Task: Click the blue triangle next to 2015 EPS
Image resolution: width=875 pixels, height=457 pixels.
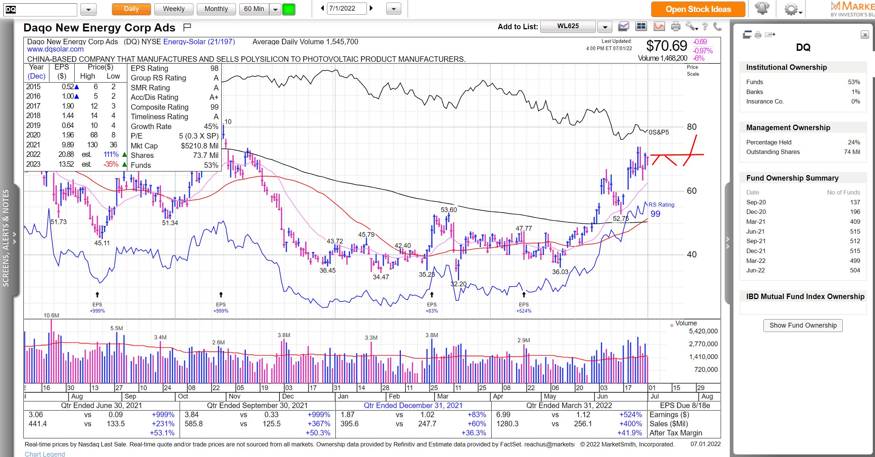Action: (76, 87)
